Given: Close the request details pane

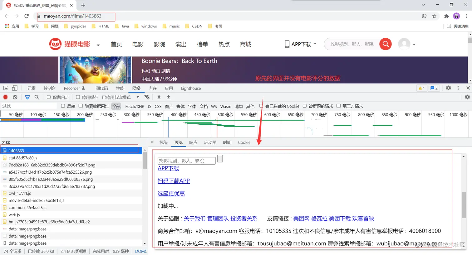Looking at the screenshot, I should tap(152, 142).
